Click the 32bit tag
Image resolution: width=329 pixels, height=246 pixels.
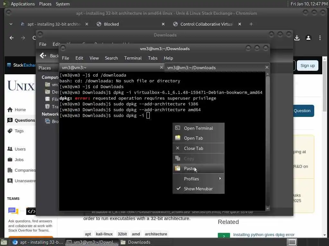pyautogui.click(x=122, y=234)
